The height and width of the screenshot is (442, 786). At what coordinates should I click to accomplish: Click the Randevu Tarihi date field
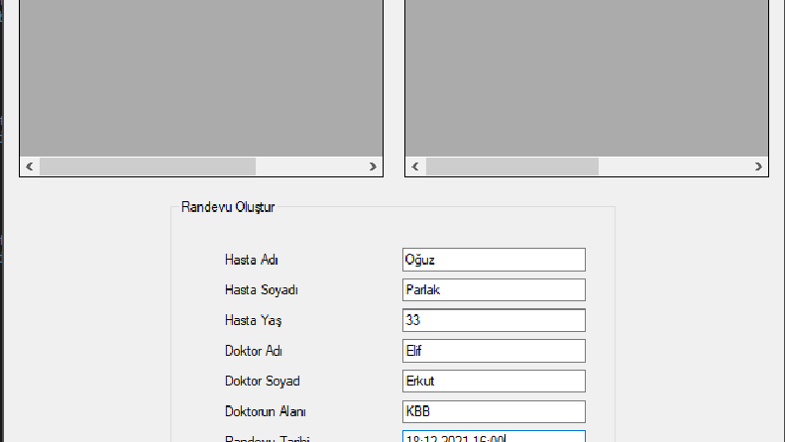pyautogui.click(x=494, y=436)
